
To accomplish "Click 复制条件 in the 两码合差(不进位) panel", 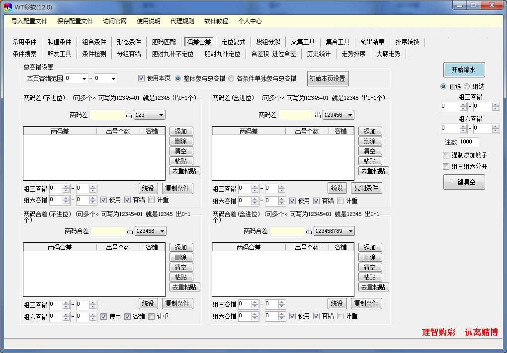I will click(x=177, y=303).
